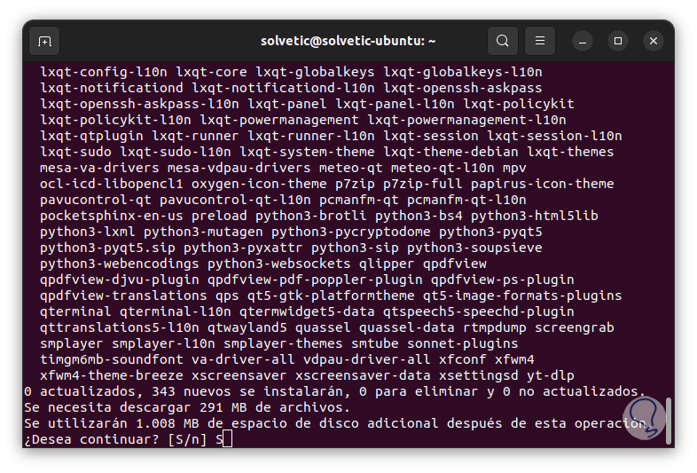Click the solvetic@solvetic-ubuntu window title

click(x=348, y=41)
